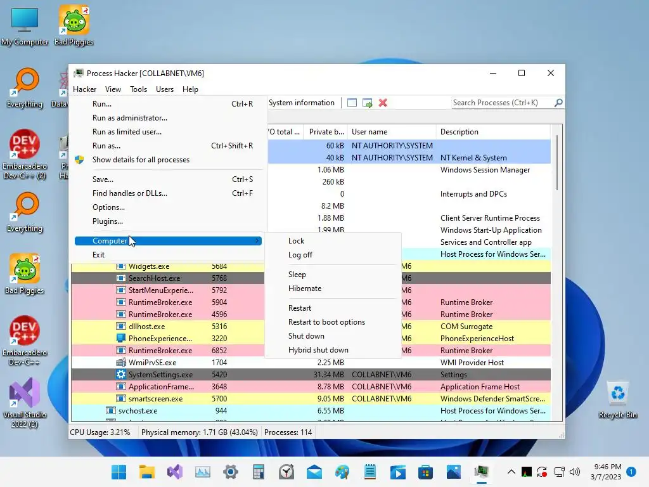Open Paint from the taskbar

click(x=342, y=472)
